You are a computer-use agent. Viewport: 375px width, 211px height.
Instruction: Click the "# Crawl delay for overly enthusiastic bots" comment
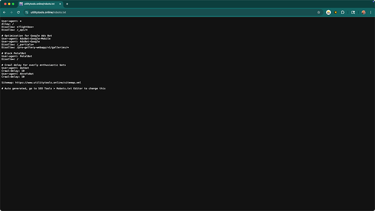[34, 65]
